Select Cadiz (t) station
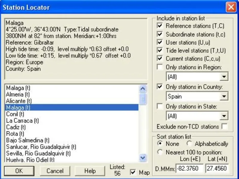Image resolution: width=239 pixels, height=179 pixels. [72, 127]
